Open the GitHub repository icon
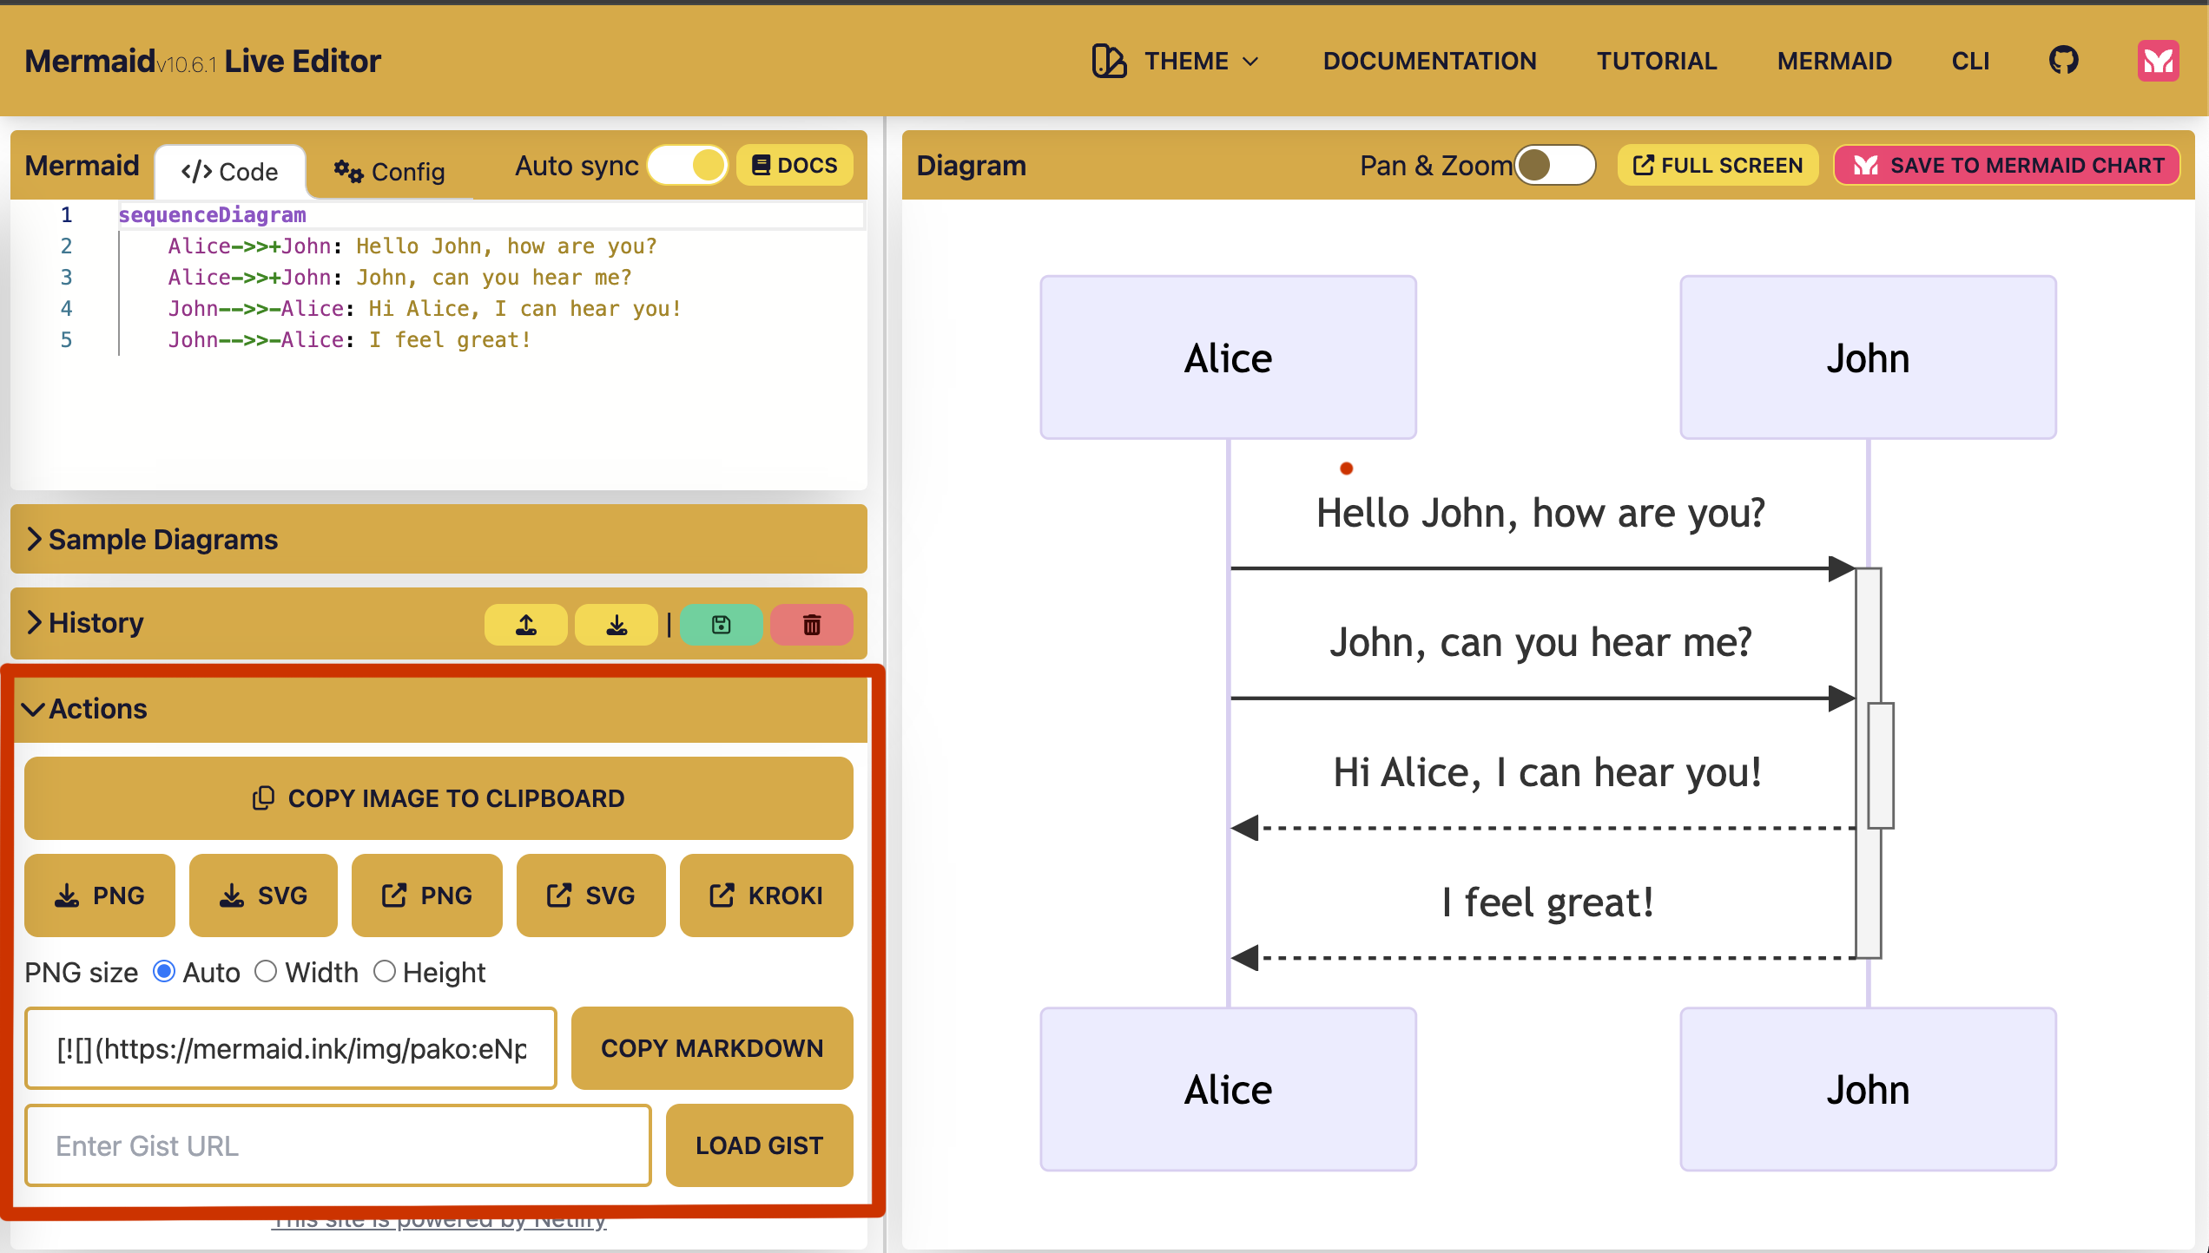Image resolution: width=2209 pixels, height=1253 pixels. coord(2063,61)
